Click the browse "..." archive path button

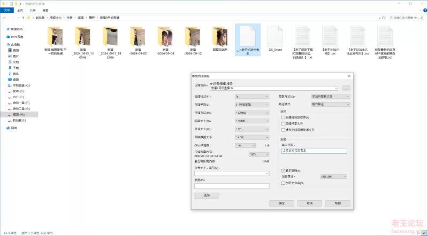pyautogui.click(x=346, y=88)
